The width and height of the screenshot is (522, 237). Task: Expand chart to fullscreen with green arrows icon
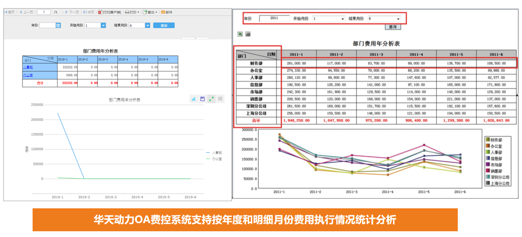coord(211,98)
